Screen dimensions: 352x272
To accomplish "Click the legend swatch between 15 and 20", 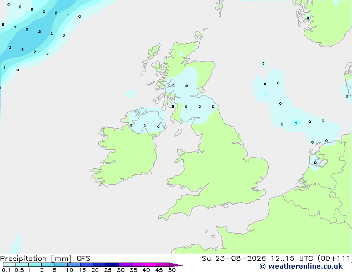I will 87,265.
